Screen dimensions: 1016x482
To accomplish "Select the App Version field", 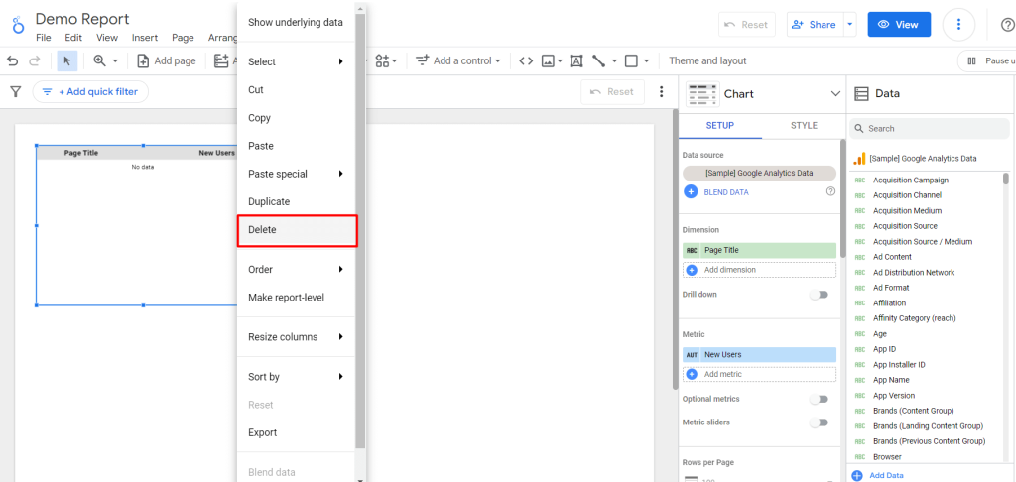I will point(894,395).
